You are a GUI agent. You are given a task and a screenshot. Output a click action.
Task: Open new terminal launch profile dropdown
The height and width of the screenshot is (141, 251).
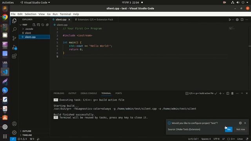(223, 93)
